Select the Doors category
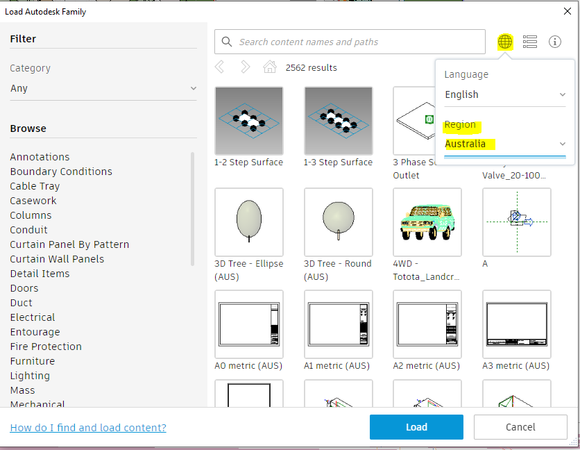The height and width of the screenshot is (450, 580). click(x=24, y=287)
